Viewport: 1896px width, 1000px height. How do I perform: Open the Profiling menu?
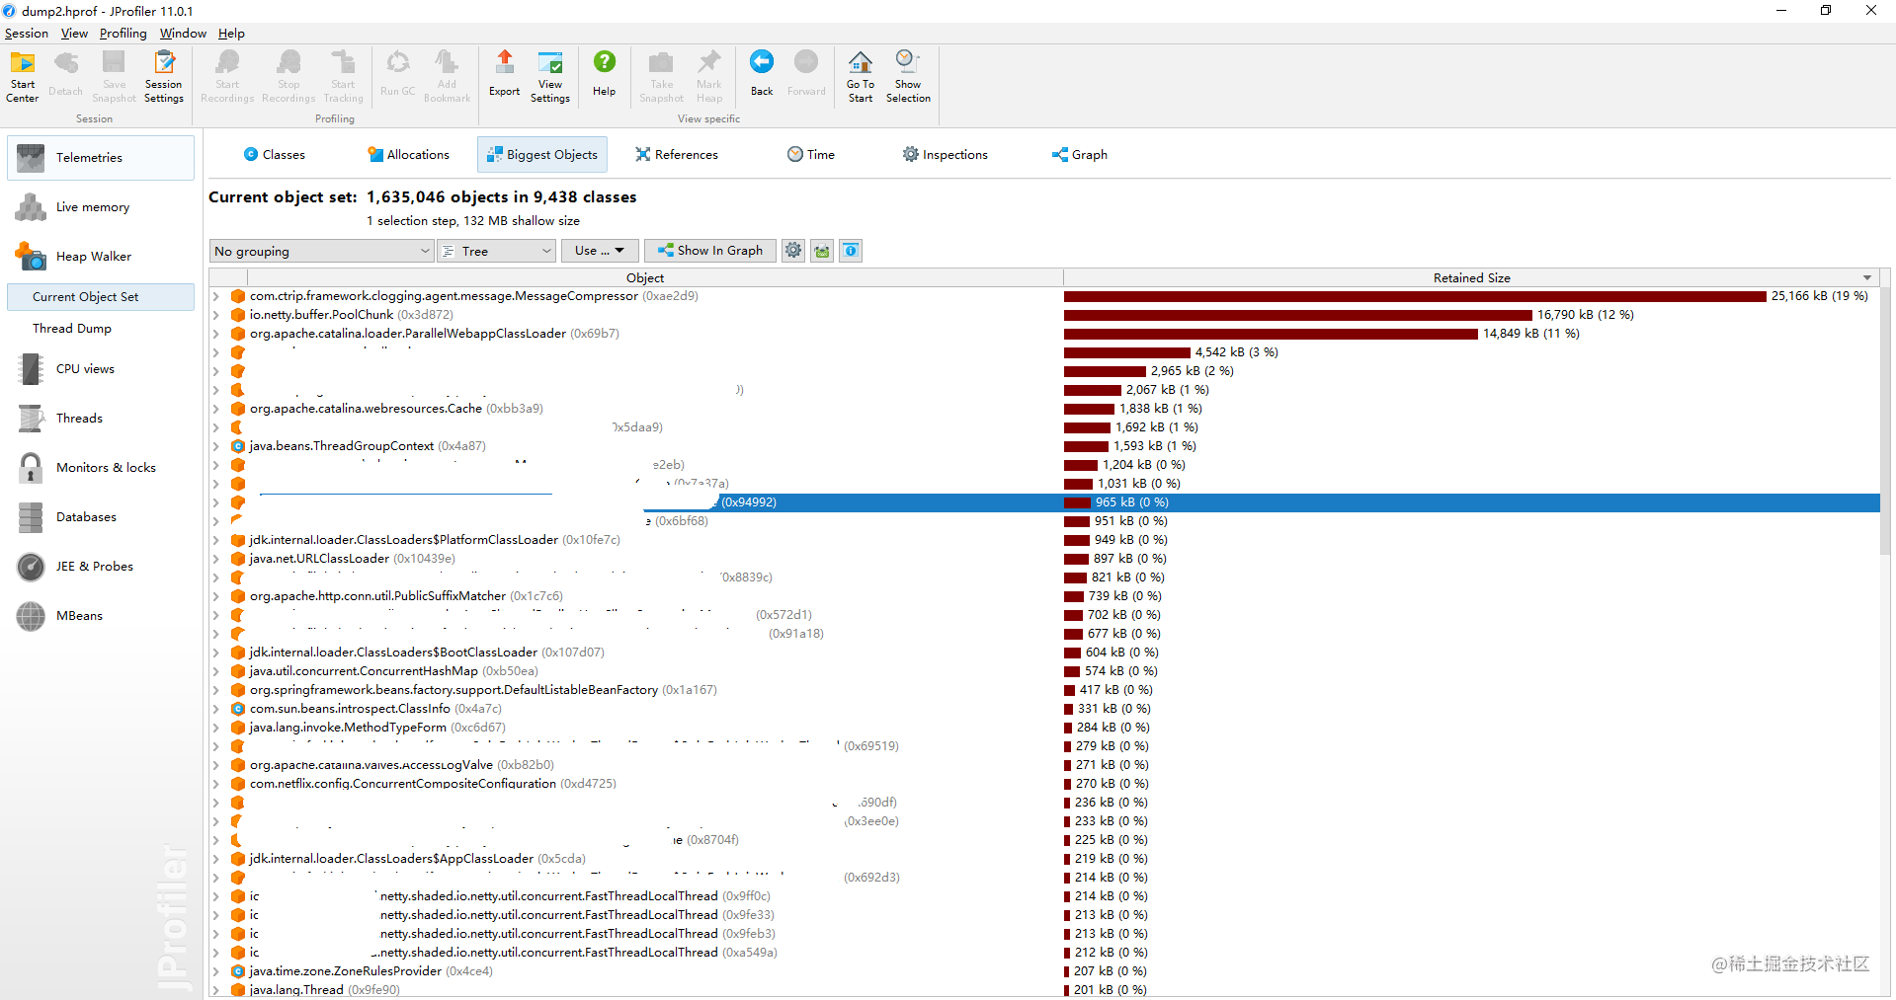point(123,33)
